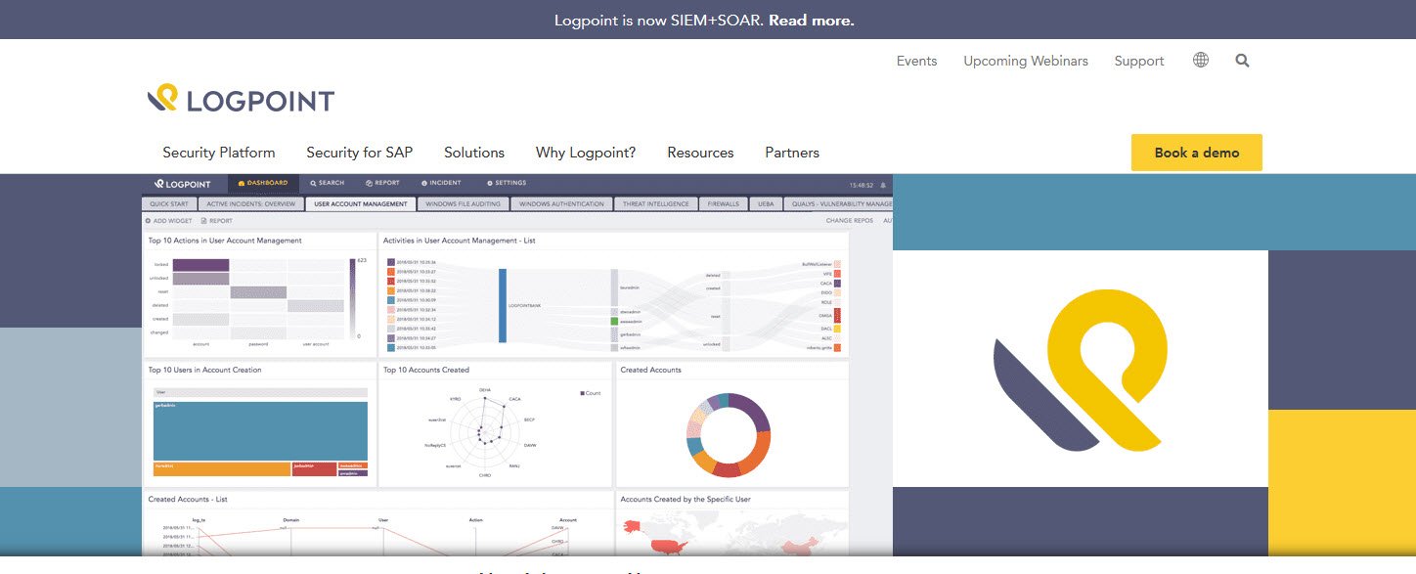This screenshot has width=1416, height=574.
Task: Switch to Windows File Auditing tab
Action: click(x=464, y=204)
